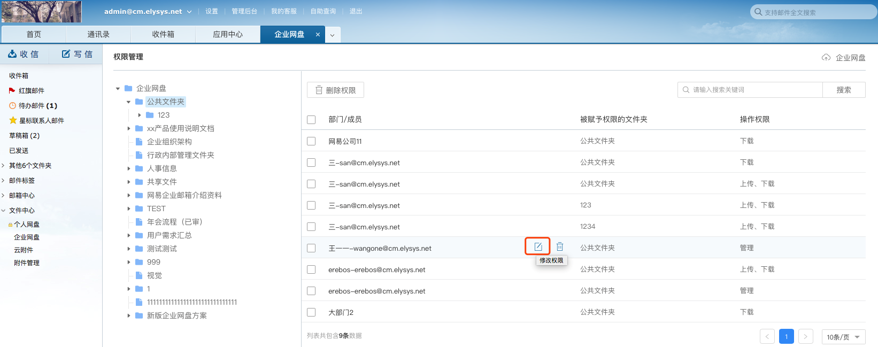This screenshot has width=878, height=347.
Task: Open the 红旗邮件 red flag folder
Action: click(31, 91)
